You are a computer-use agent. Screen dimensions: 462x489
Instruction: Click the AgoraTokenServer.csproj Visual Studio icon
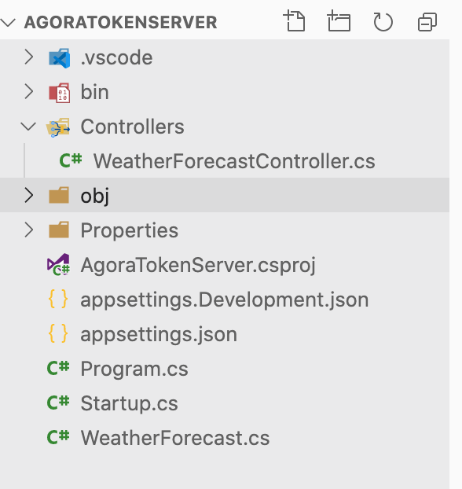click(58, 265)
